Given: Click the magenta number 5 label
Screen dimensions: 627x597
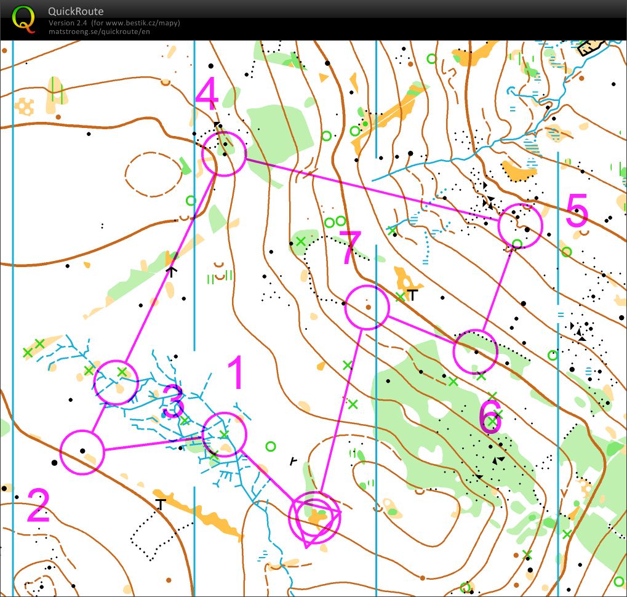Looking at the screenshot, I should click(x=577, y=211).
